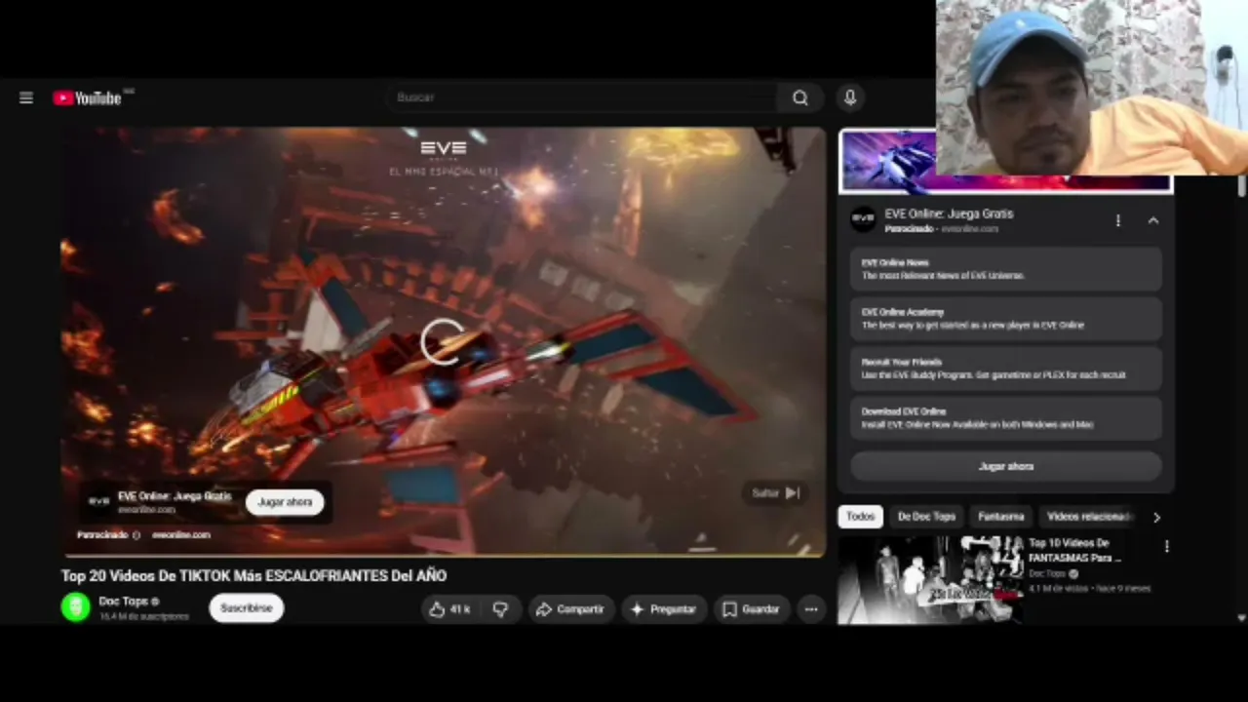
Task: Share the video using Compartir
Action: click(x=570, y=609)
